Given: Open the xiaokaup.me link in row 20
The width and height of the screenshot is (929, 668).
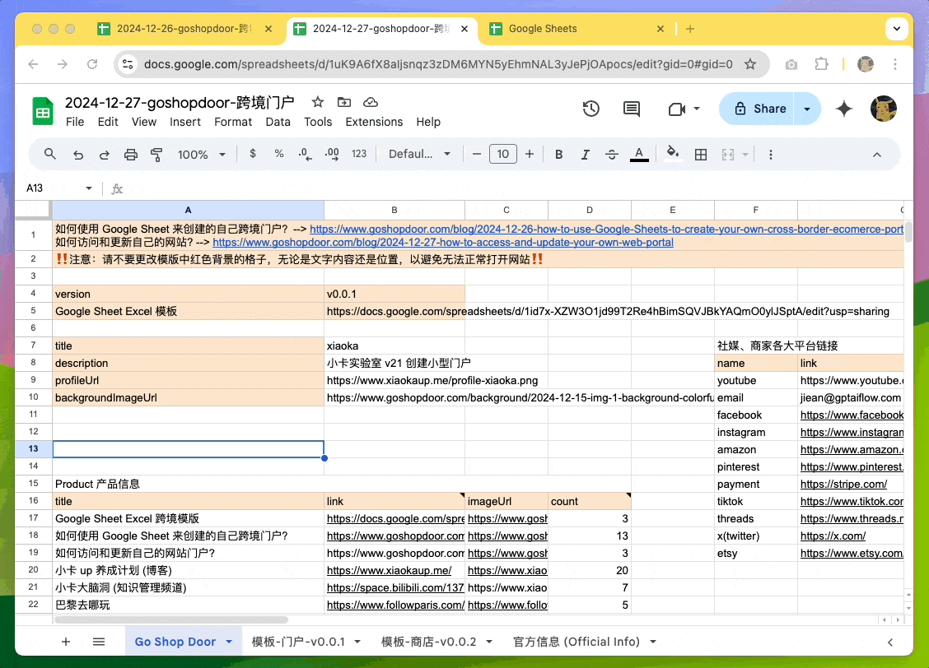Looking at the screenshot, I should coord(390,570).
